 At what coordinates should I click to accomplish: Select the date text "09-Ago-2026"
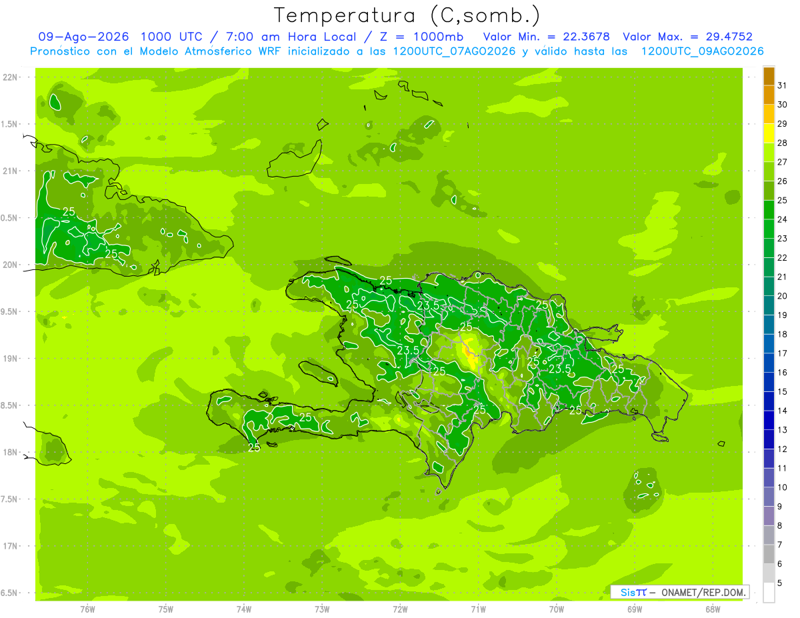83,37
